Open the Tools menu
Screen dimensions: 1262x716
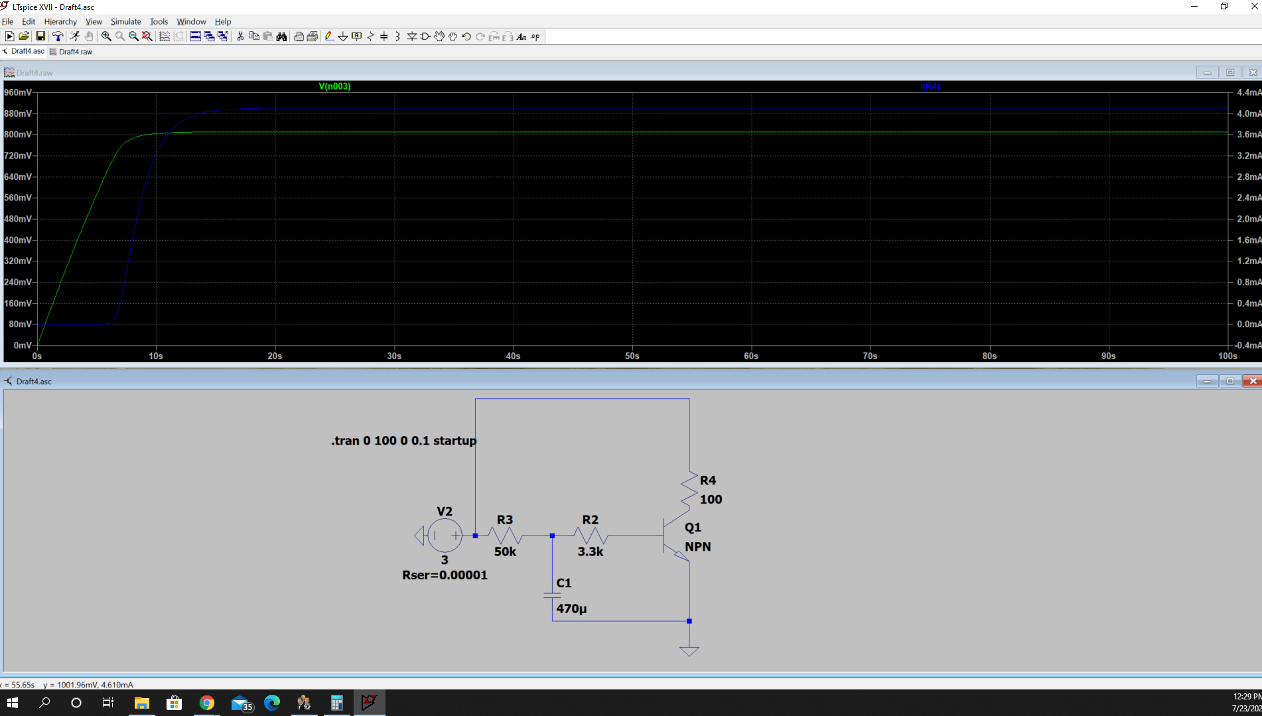tap(159, 21)
